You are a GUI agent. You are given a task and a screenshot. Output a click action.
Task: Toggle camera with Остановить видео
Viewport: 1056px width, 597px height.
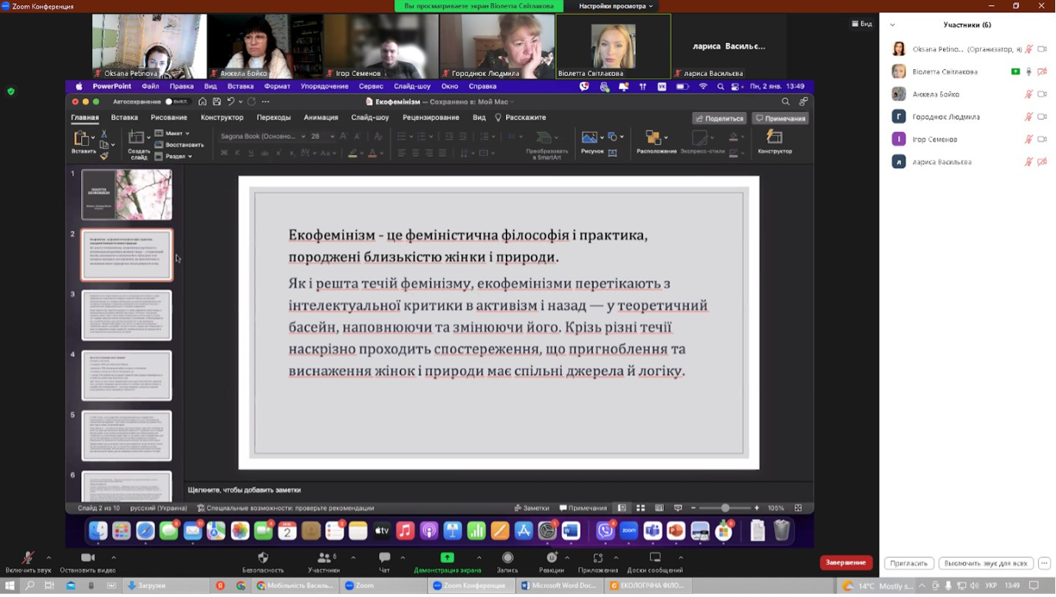[88, 559]
